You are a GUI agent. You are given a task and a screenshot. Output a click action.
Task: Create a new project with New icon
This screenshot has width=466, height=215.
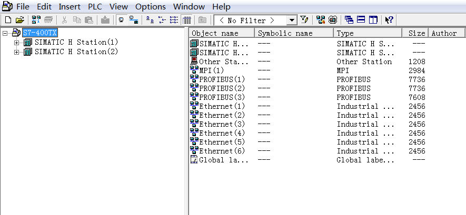click(8, 20)
